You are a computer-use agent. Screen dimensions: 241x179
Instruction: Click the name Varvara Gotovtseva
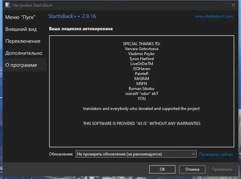coord(142,49)
